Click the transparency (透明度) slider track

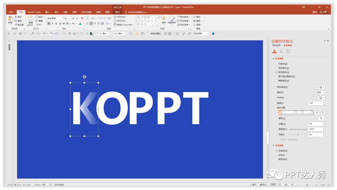click(298, 129)
